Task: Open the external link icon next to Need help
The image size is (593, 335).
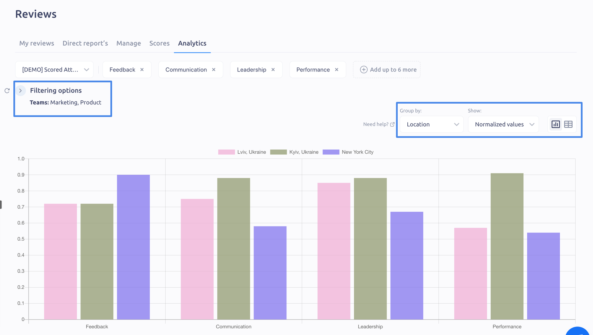Action: 392,124
